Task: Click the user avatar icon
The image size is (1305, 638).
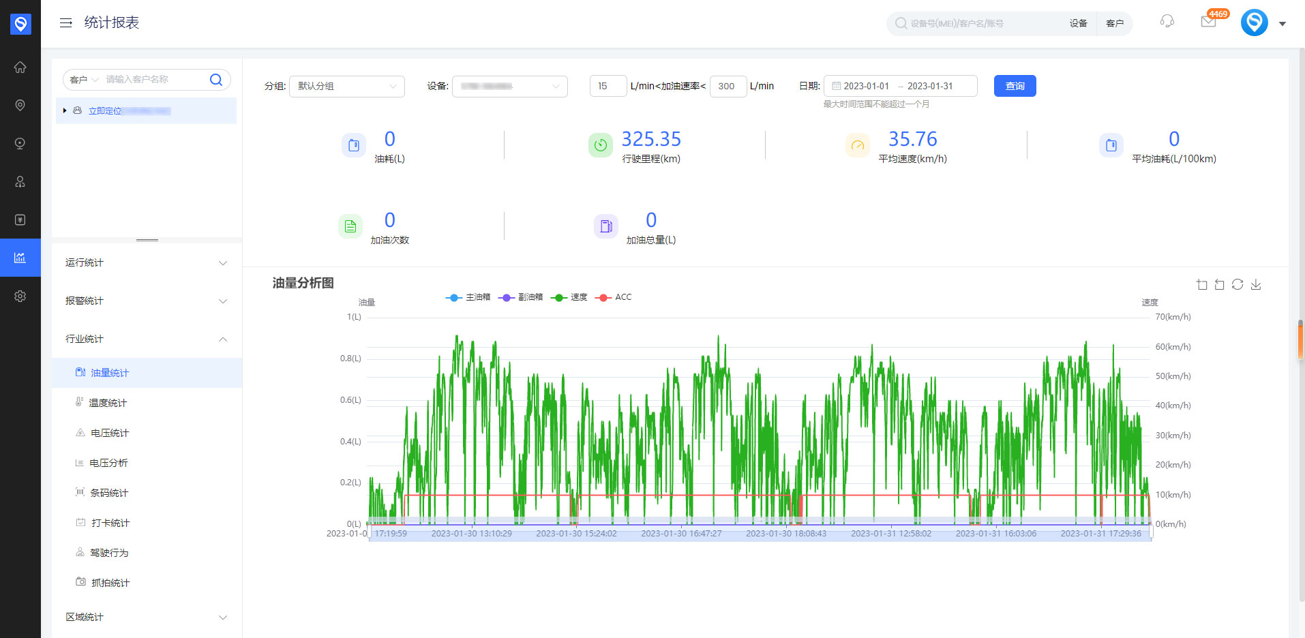Action: 1255,22
